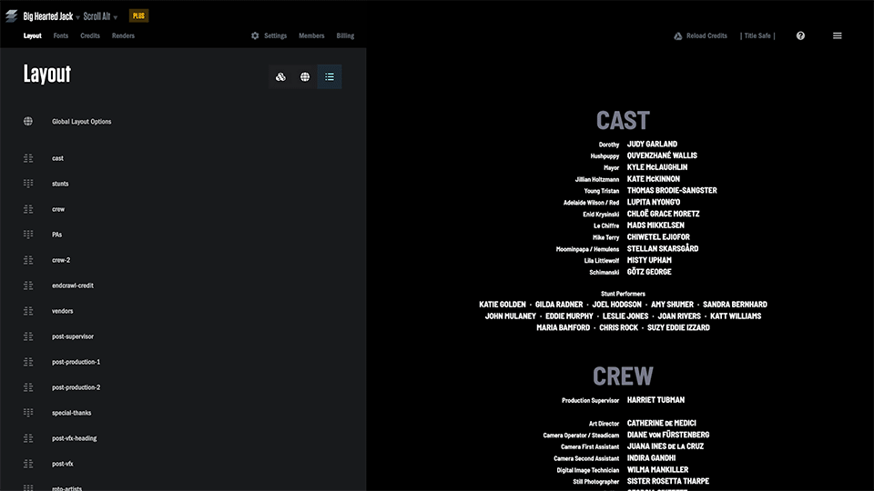Select the cast layout item
This screenshot has height=491, width=874.
58,158
